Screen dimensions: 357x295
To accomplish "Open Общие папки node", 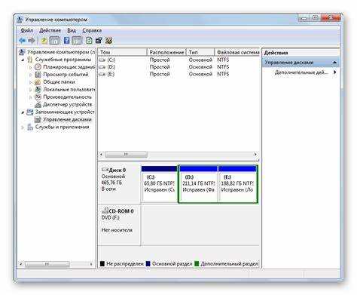I will click(x=59, y=82).
